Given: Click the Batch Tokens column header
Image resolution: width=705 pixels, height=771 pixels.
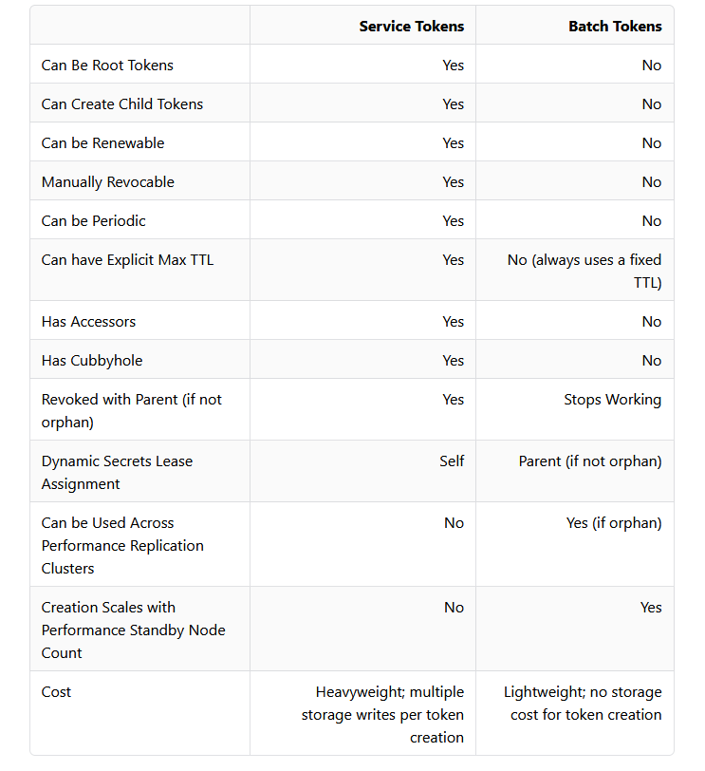Looking at the screenshot, I should (x=615, y=27).
